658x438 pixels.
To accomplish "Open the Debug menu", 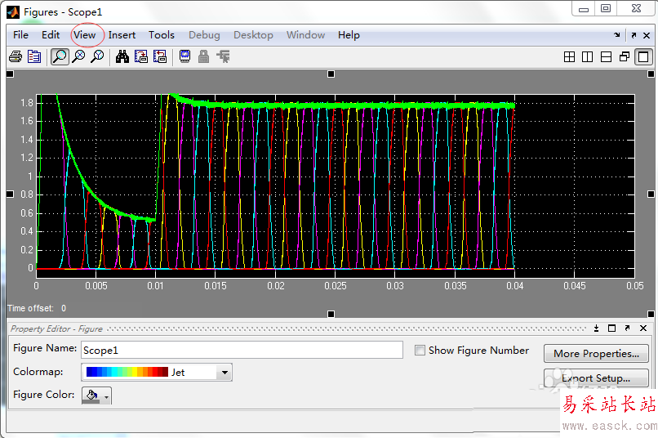I will (204, 35).
